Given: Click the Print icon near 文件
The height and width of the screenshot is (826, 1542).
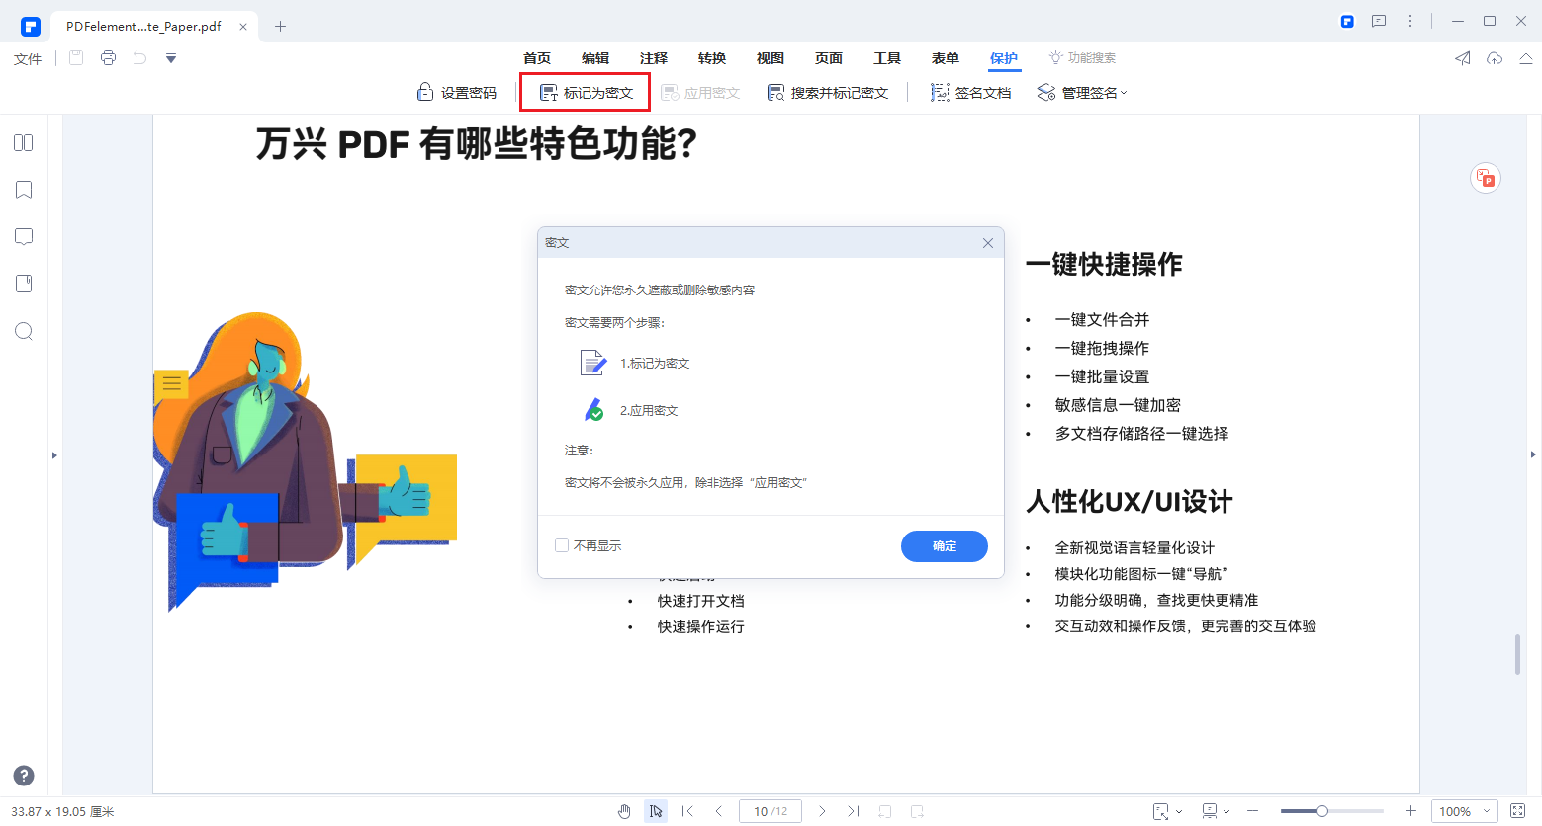Looking at the screenshot, I should point(107,58).
